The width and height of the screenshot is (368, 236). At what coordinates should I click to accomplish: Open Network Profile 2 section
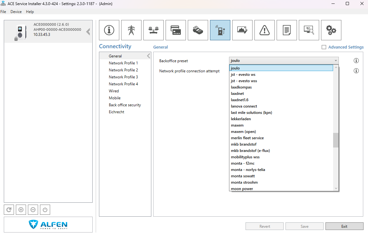pyautogui.click(x=123, y=70)
